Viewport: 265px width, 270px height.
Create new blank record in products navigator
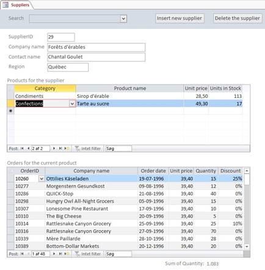(67, 148)
